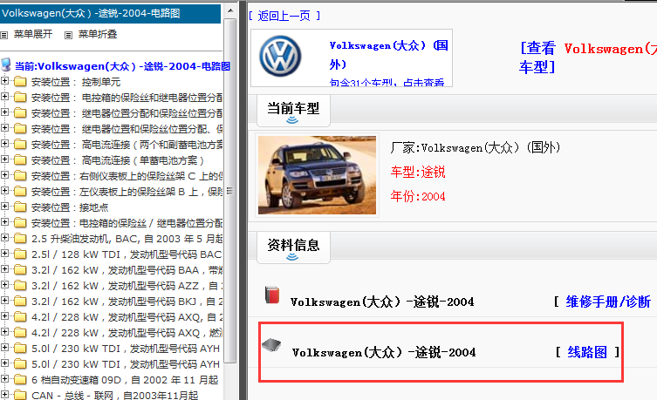The width and height of the screenshot is (657, 400).
Task: Click the Volkswagen VW logo
Action: click(x=280, y=56)
